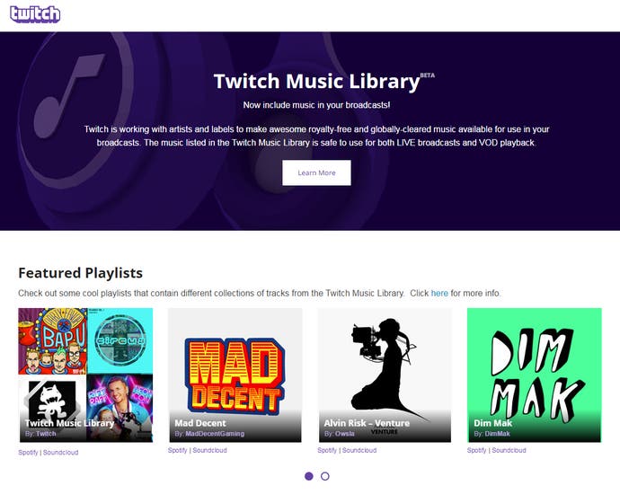The image size is (620, 494).
Task: Open Soundcloud link under Twitch Music Library
Action: click(60, 452)
